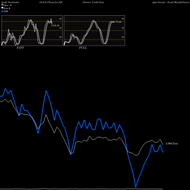Click the 63.16 value in FAST chart
The image size is (190, 190).
point(56,25)
